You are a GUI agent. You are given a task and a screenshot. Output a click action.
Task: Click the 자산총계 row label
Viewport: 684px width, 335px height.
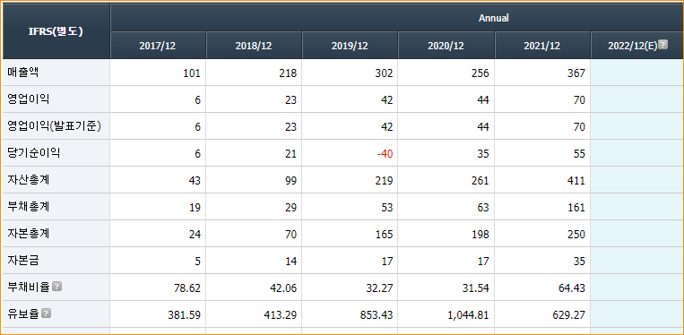tap(29, 180)
